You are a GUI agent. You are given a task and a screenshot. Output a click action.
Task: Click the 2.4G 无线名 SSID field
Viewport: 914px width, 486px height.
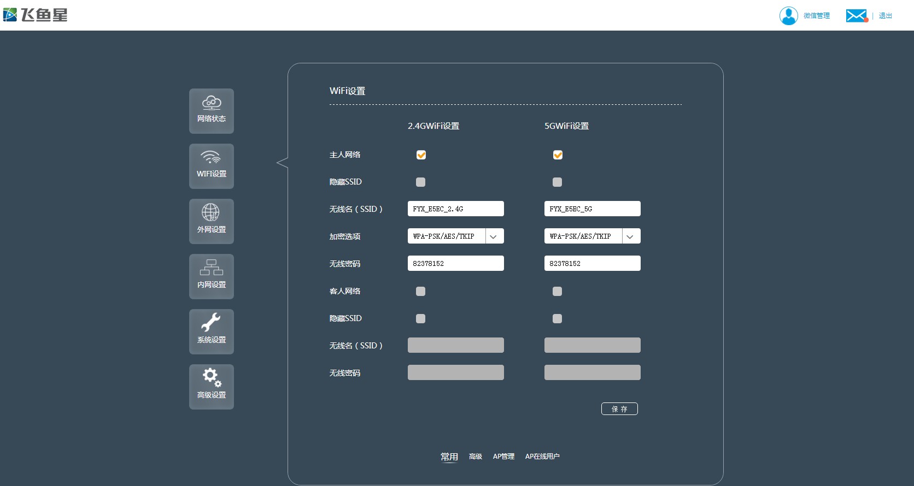(x=455, y=209)
